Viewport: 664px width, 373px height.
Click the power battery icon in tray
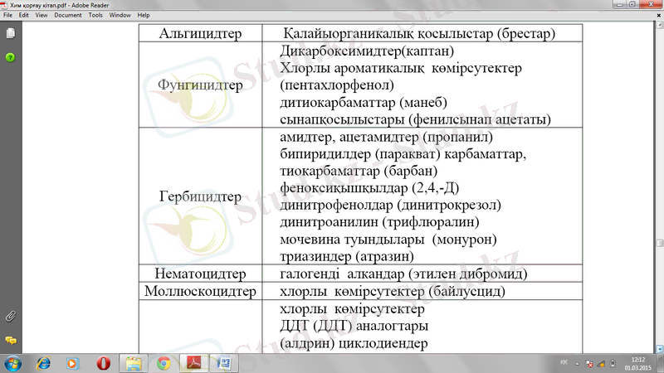pyautogui.click(x=613, y=364)
